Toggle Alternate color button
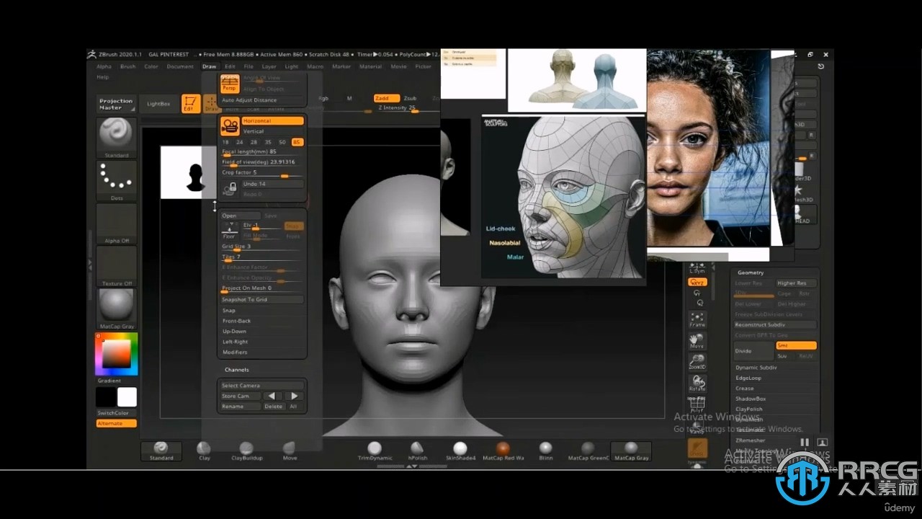This screenshot has height=519, width=922. (x=116, y=423)
